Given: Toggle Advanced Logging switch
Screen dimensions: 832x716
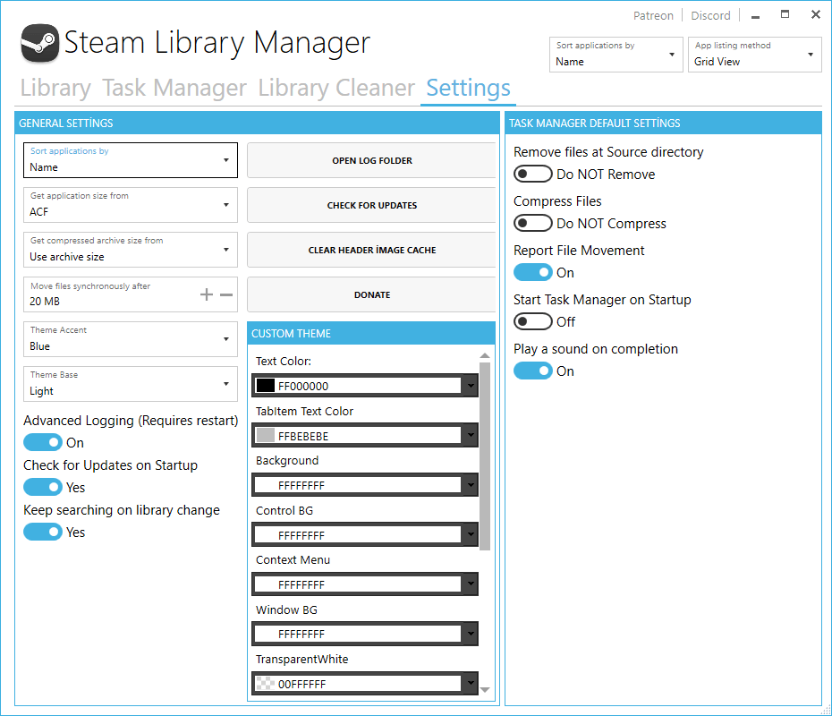Looking at the screenshot, I should pyautogui.click(x=43, y=442).
